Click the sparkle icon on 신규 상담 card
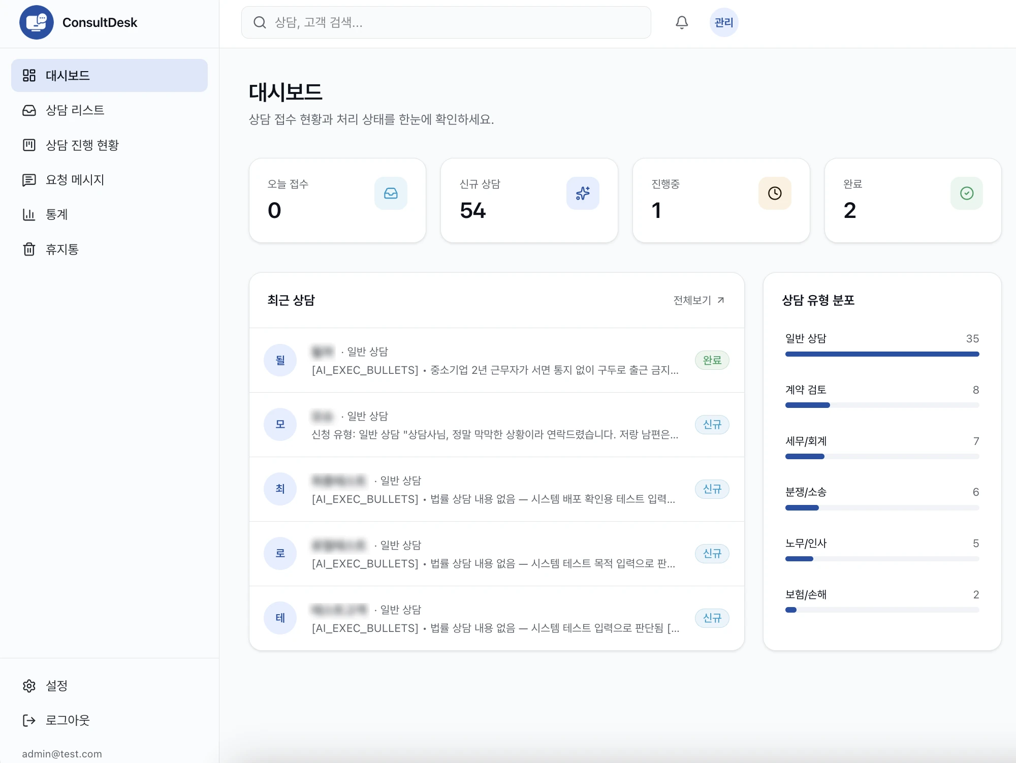Image resolution: width=1016 pixels, height=763 pixels. point(583,193)
